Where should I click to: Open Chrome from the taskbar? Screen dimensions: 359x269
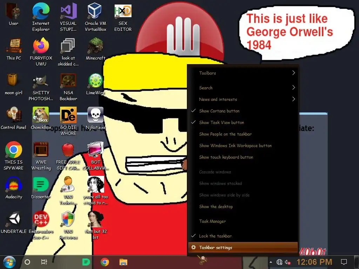click(x=104, y=262)
